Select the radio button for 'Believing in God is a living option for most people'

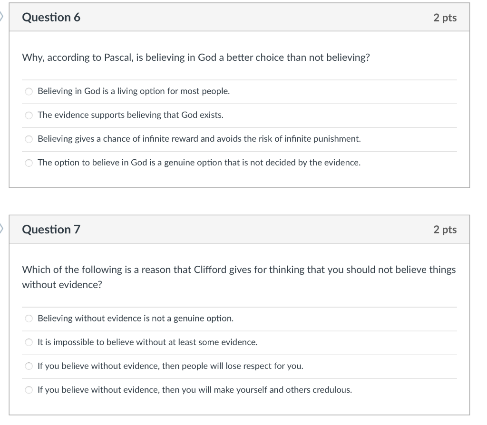point(29,91)
